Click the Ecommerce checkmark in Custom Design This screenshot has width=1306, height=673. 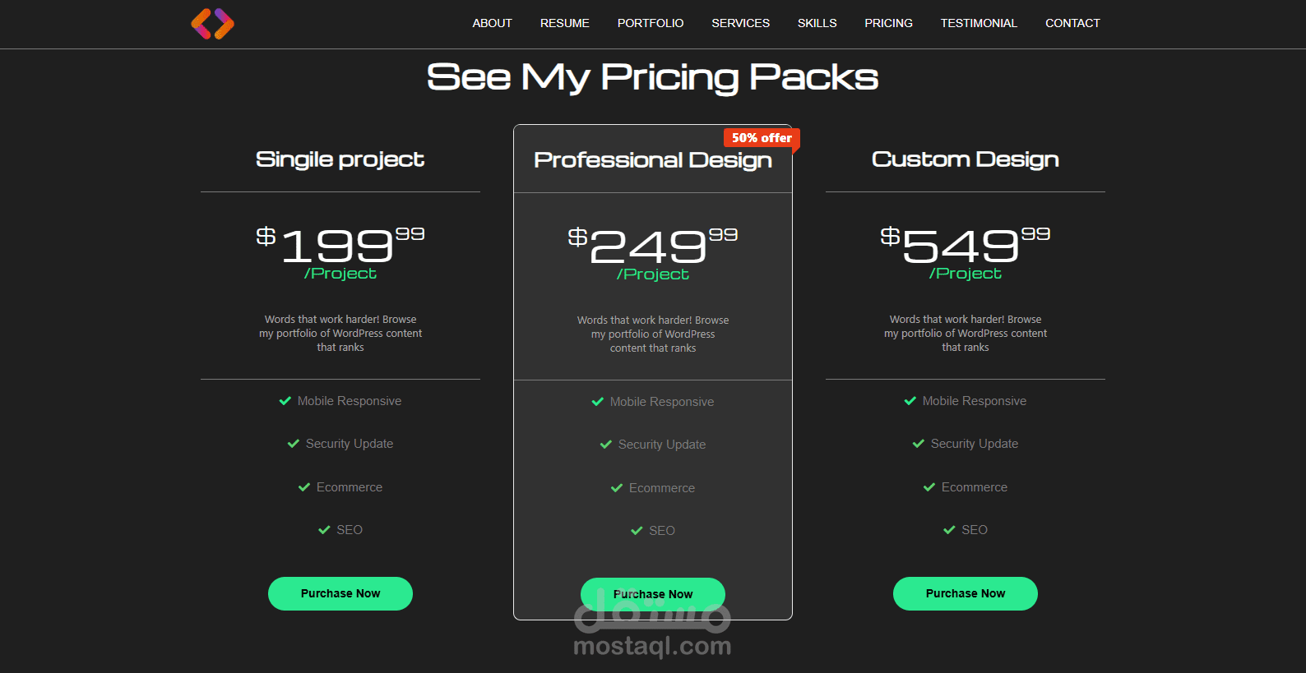point(929,487)
